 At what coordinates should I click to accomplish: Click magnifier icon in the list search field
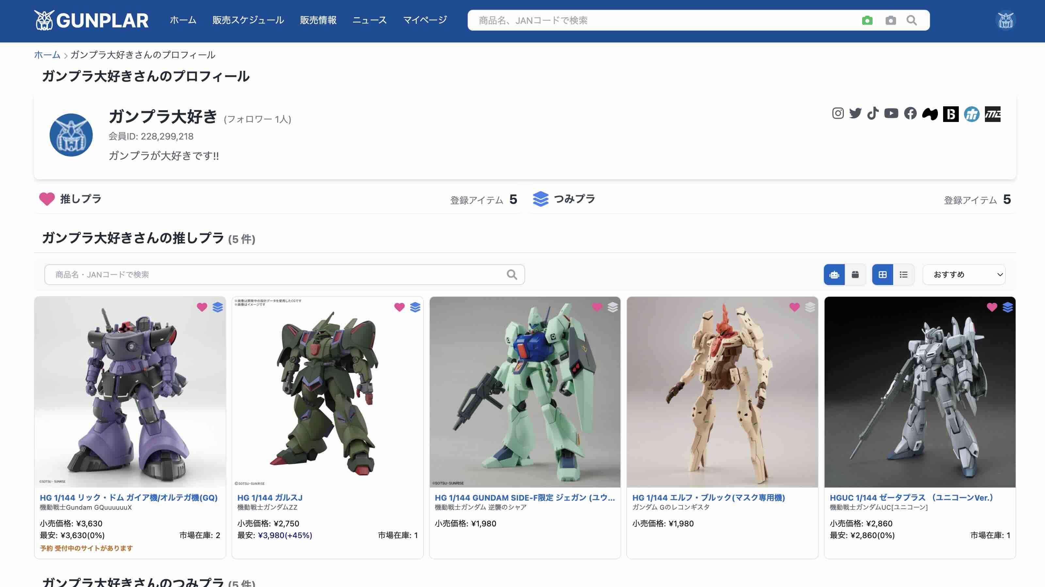point(512,275)
